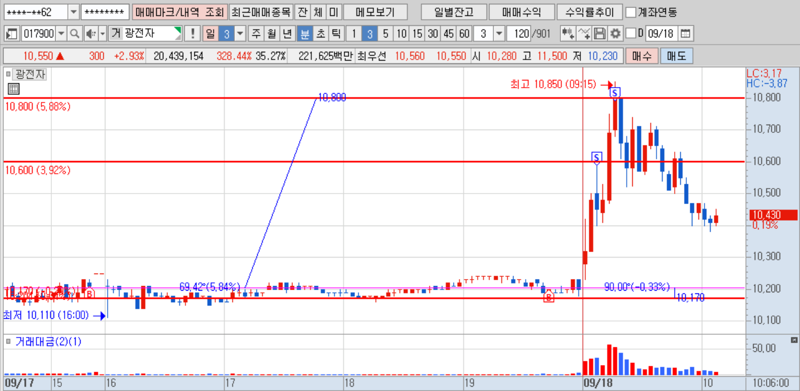Select the 년 yearly period toggle
800x391 pixels.
coord(287,34)
